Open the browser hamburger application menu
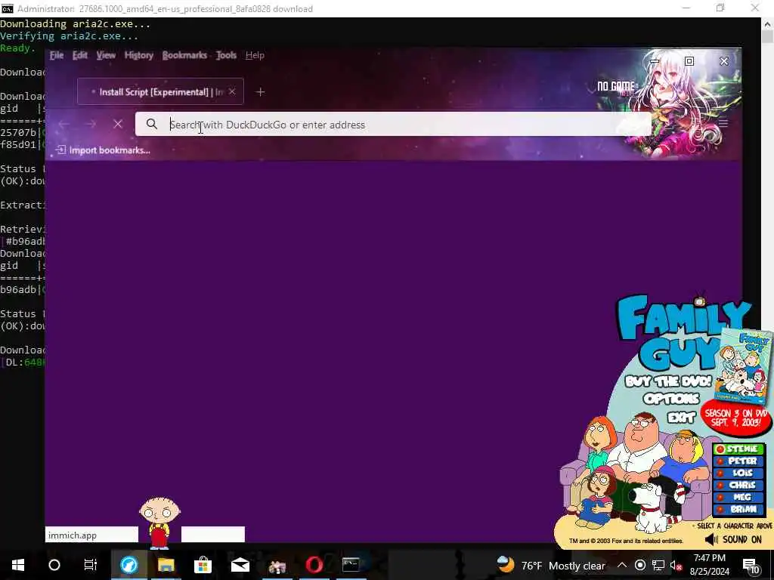774x580 pixels. coord(723,123)
